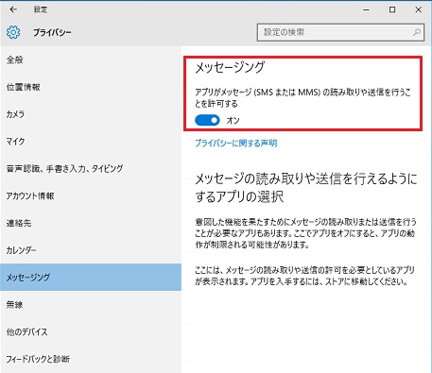Screen dimensions: 432x373
Task: Select アカウント情報 in the sidebar
Action: [91, 195]
